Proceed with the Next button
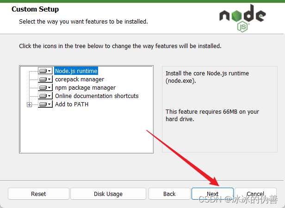The width and height of the screenshot is (285, 208). (212, 194)
